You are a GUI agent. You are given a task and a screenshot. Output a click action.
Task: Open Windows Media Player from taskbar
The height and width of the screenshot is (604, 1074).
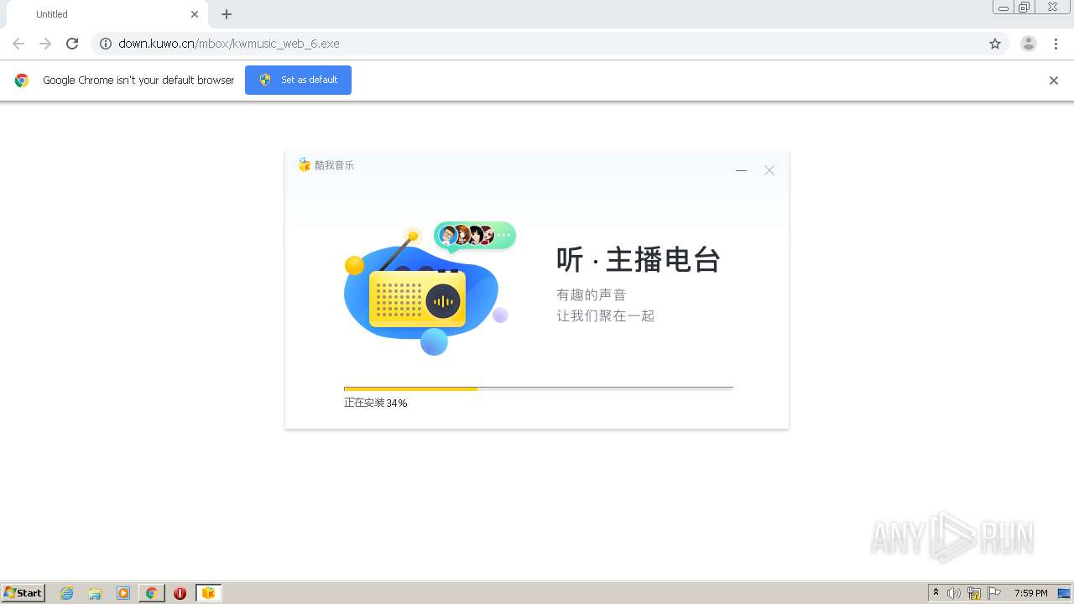(x=123, y=593)
